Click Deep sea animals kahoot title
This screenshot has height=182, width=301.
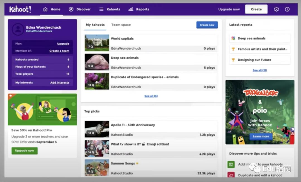(x=125, y=58)
